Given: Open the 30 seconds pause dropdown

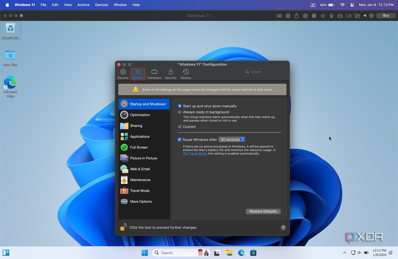Looking at the screenshot, I should click(x=232, y=139).
